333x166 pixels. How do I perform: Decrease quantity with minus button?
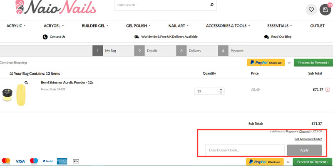221,93
